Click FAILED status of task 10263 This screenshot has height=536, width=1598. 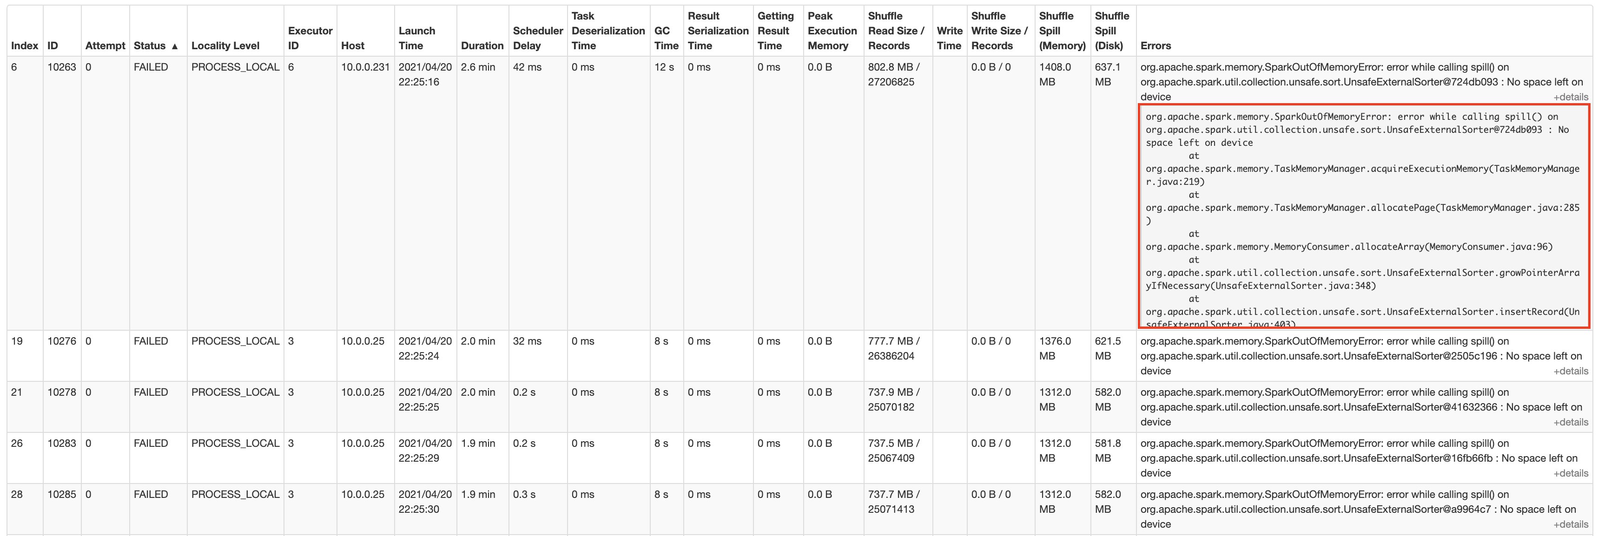pyautogui.click(x=151, y=67)
